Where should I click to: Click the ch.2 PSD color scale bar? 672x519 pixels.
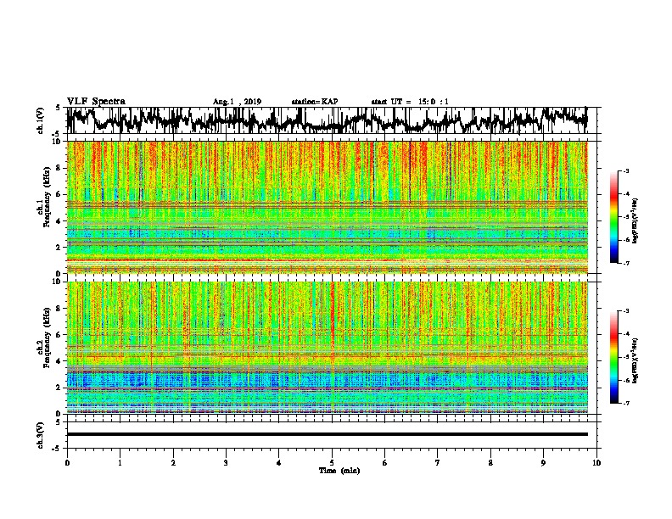coord(614,357)
